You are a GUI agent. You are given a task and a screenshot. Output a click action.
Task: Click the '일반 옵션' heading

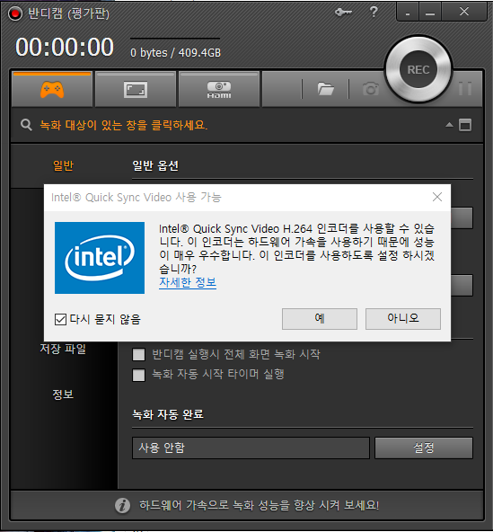click(155, 165)
